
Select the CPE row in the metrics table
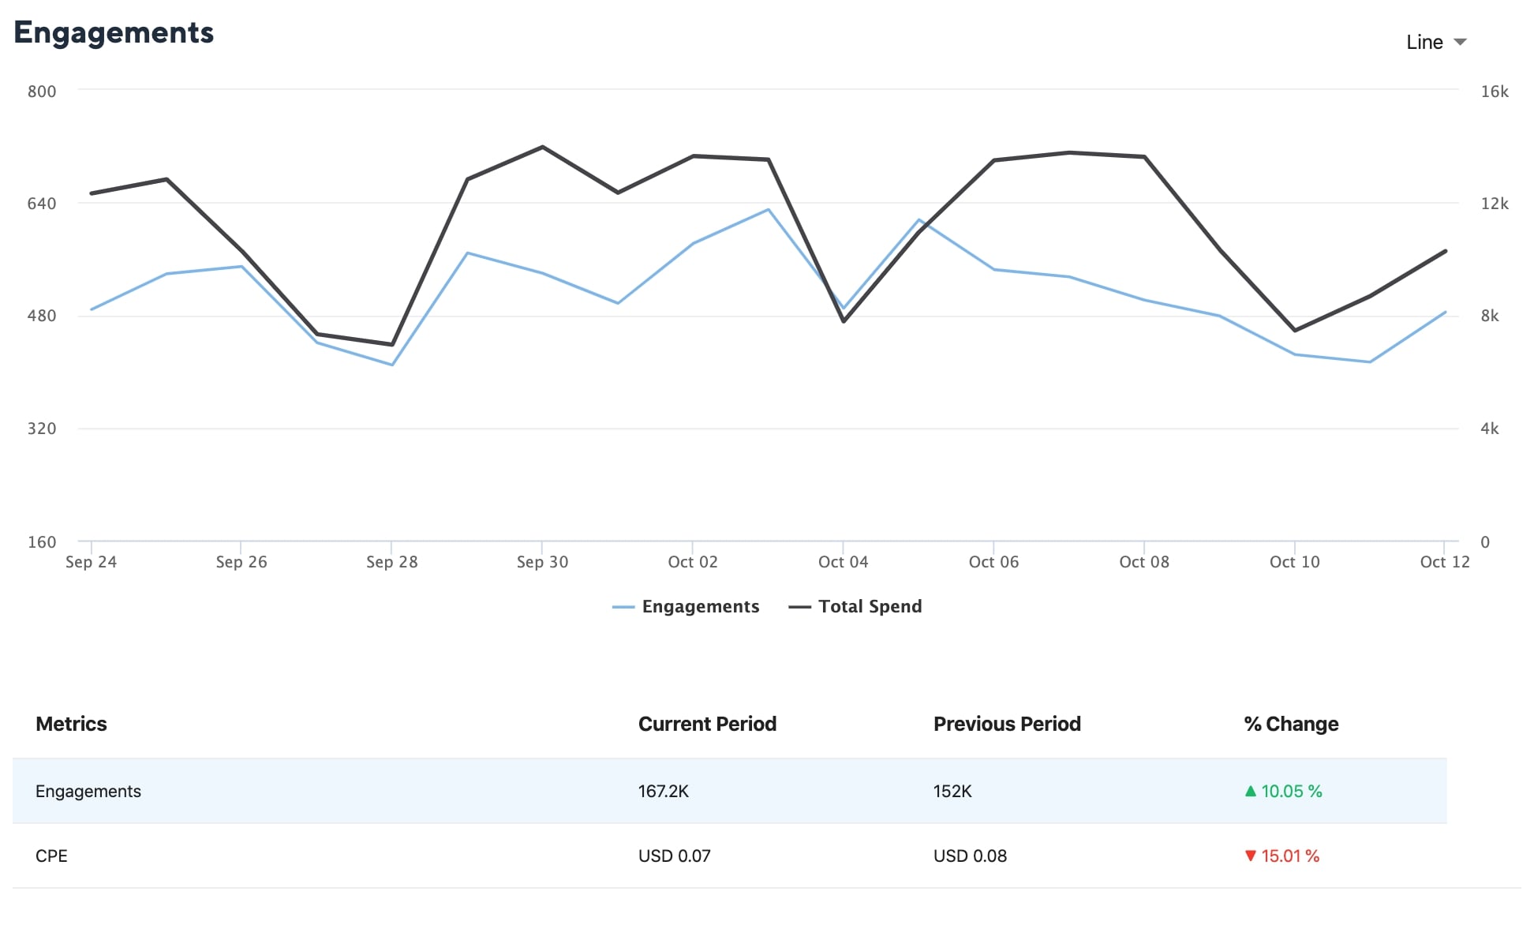point(51,856)
